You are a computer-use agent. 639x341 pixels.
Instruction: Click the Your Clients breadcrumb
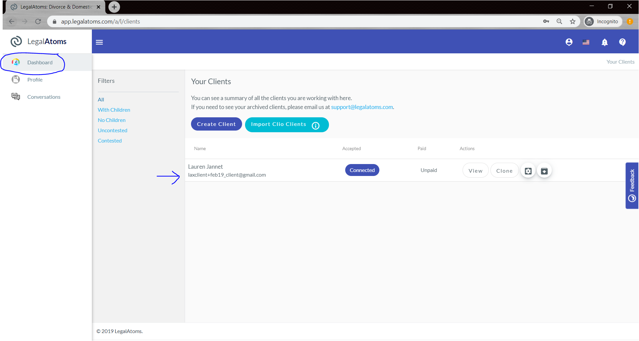pos(620,62)
